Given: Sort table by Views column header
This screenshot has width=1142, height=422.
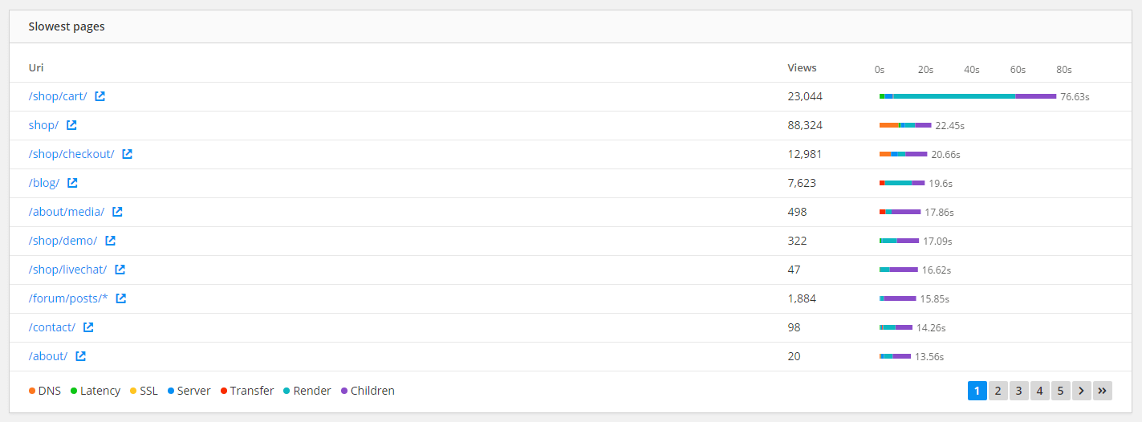Looking at the screenshot, I should (x=802, y=68).
